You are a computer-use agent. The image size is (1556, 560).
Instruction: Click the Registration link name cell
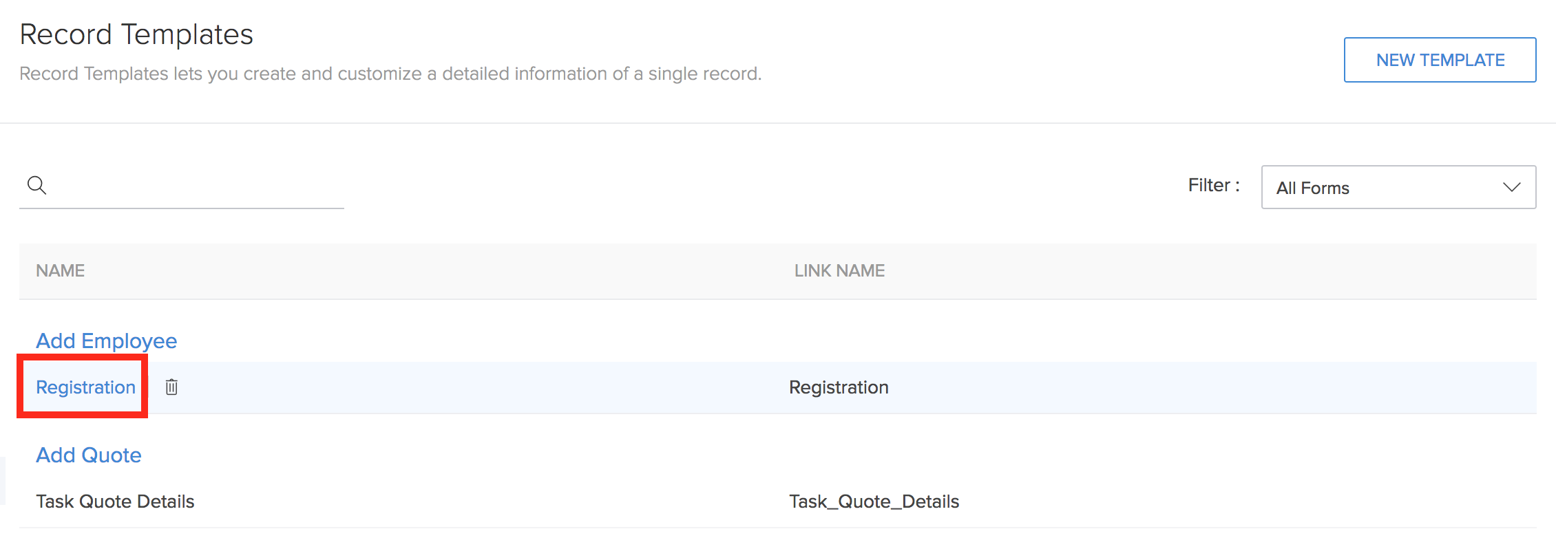[x=839, y=387]
